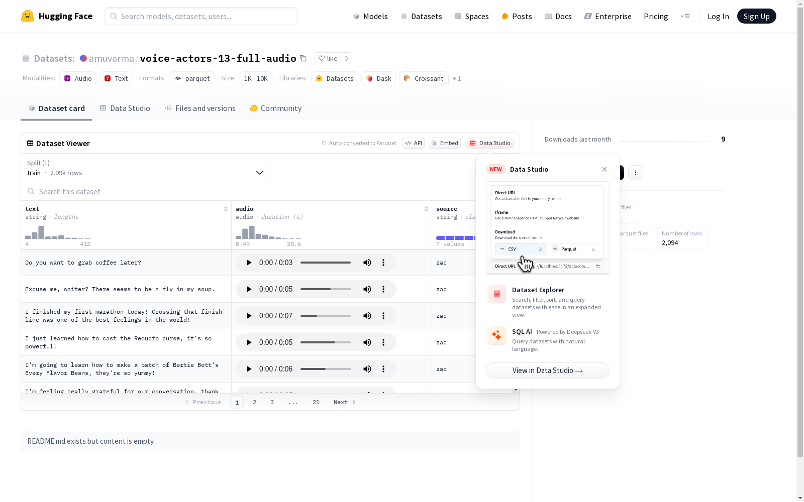Open the Pricing page
804x502 pixels.
656,16
